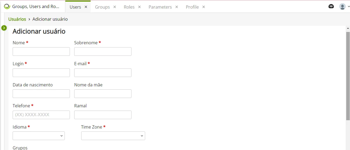Open the Time Zone dropdown

click(113, 136)
